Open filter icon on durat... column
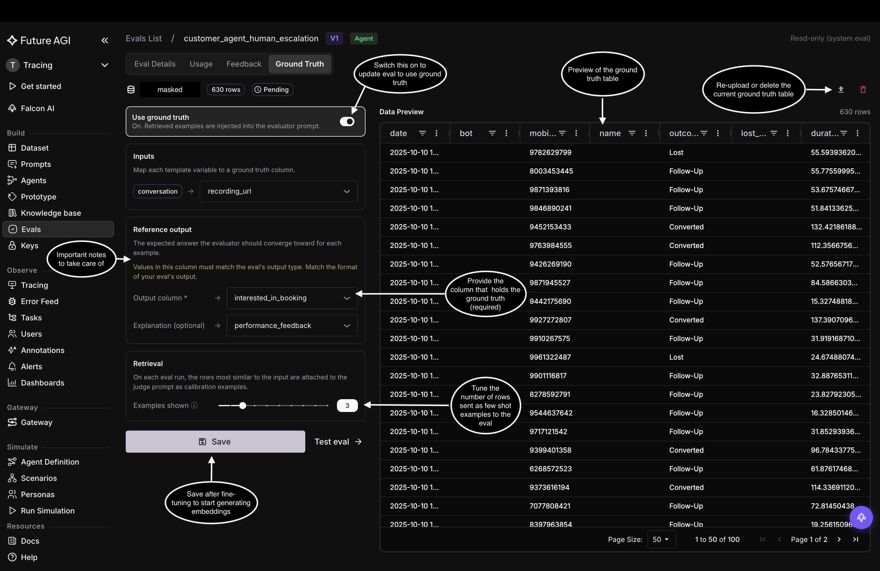Viewport: 880px width, 571px height. [x=843, y=133]
